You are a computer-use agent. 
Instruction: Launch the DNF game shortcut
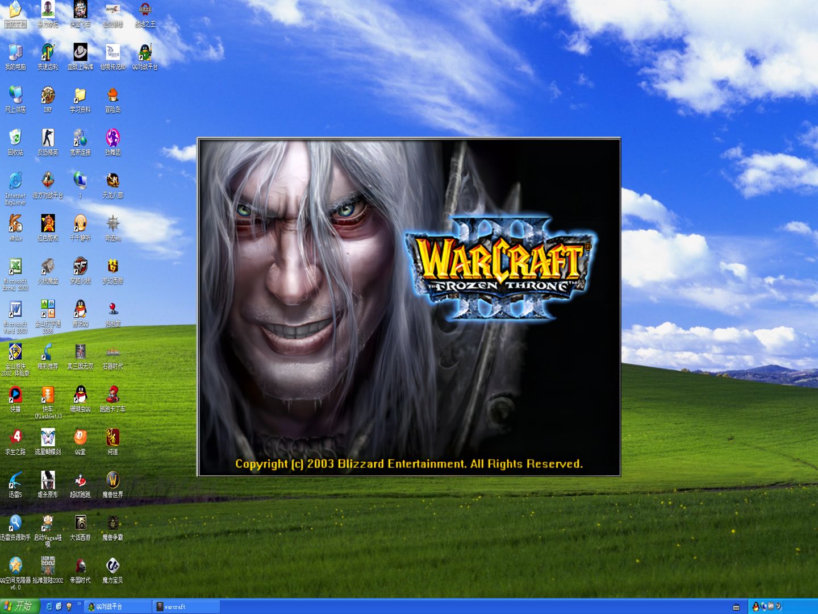pyautogui.click(x=48, y=96)
